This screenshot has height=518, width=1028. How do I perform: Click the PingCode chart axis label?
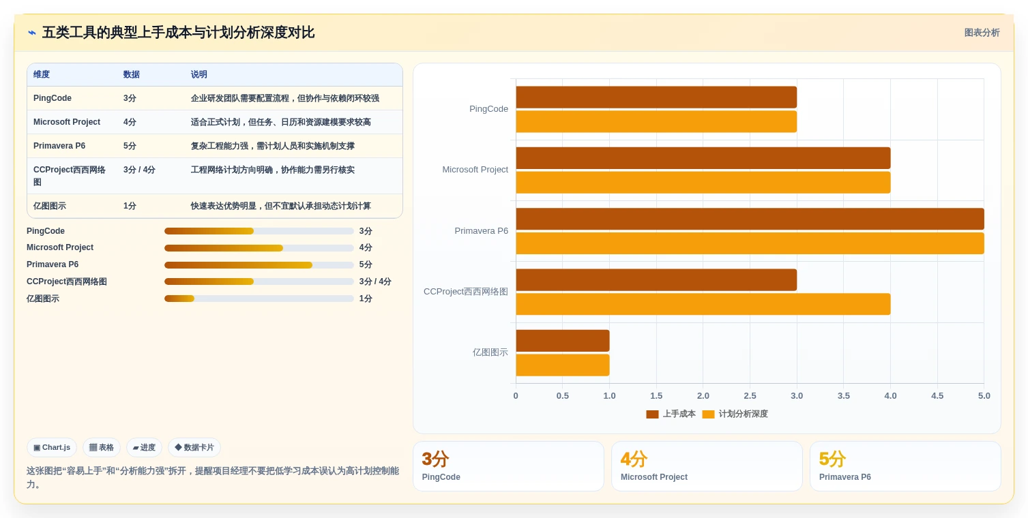pos(488,109)
